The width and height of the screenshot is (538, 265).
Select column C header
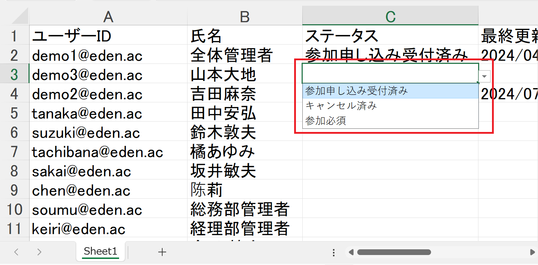(x=390, y=16)
